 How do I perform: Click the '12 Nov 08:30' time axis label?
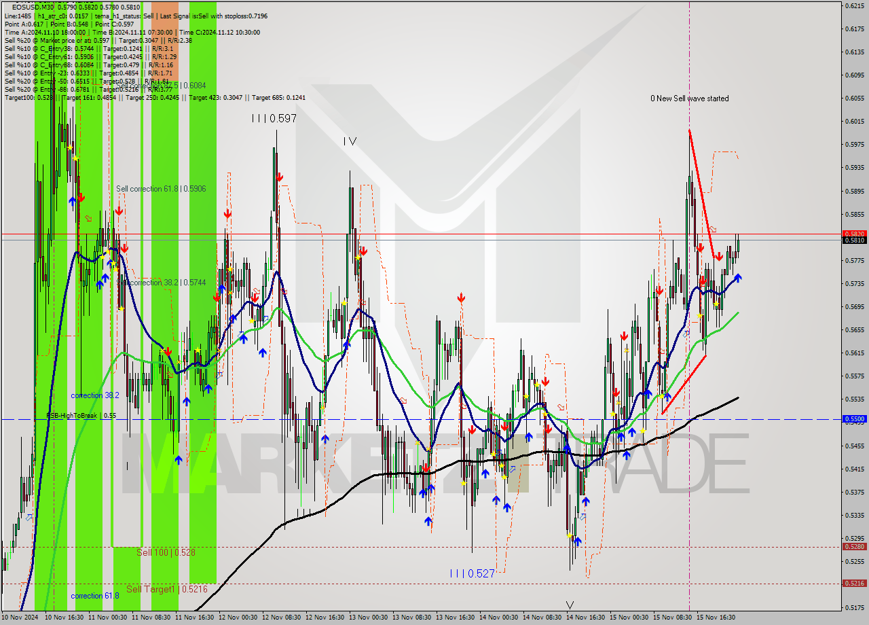[x=280, y=618]
